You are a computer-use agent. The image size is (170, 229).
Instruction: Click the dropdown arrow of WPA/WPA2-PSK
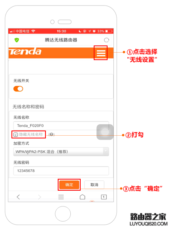tap(106, 151)
